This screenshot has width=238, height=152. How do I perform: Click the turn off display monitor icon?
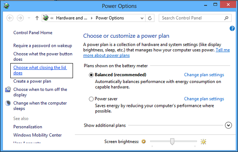click(8, 89)
